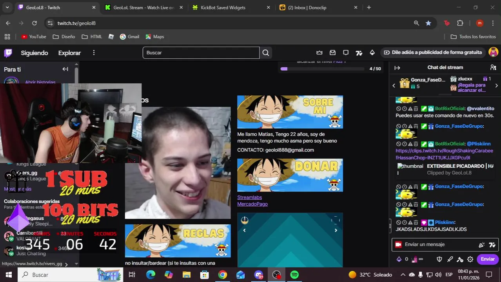The height and width of the screenshot is (282, 501).
Task: Go to previous slide in teal panel
Action: (244, 230)
